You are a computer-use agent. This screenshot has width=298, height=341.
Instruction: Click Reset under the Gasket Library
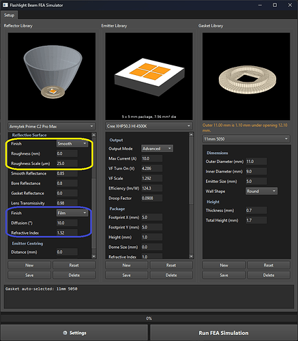[269, 265]
